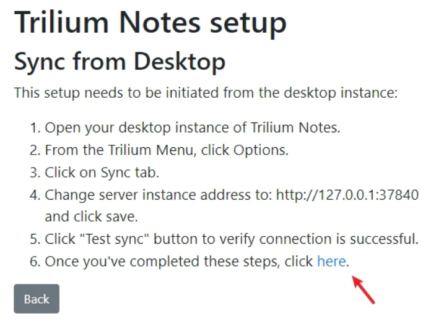
Task: Click step 1 "Open your desktop instance" text
Action: (x=192, y=129)
